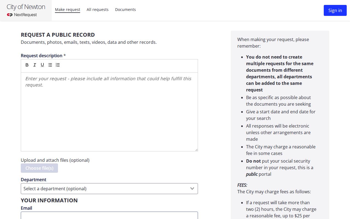
Task: Click the 'Email' field label
Action: click(27, 208)
